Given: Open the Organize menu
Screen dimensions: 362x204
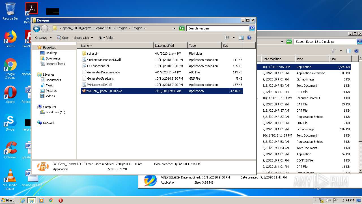Looking at the screenshot, I should 43,38.
